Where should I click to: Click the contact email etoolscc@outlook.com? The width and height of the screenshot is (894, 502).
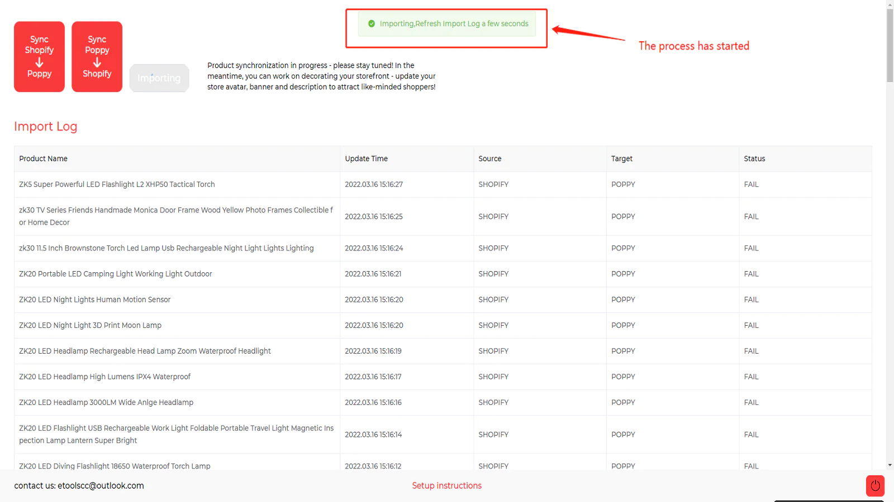[101, 486]
